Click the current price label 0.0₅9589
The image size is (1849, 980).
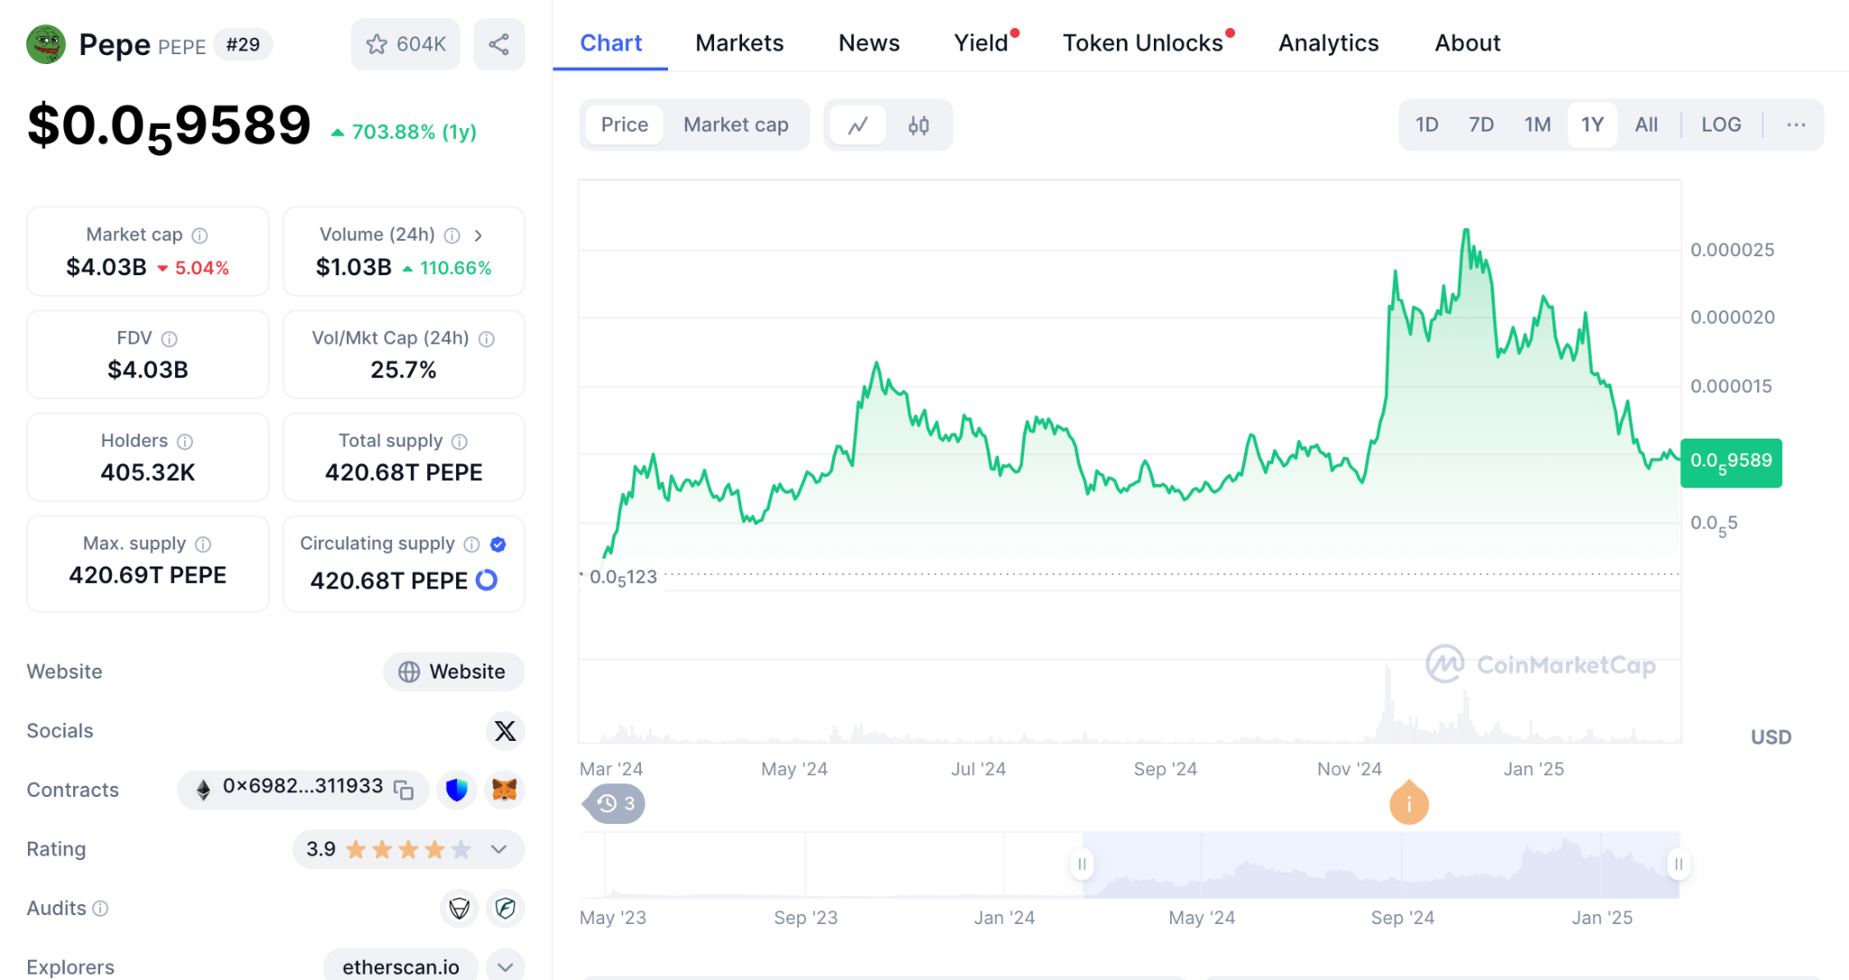click(1731, 463)
